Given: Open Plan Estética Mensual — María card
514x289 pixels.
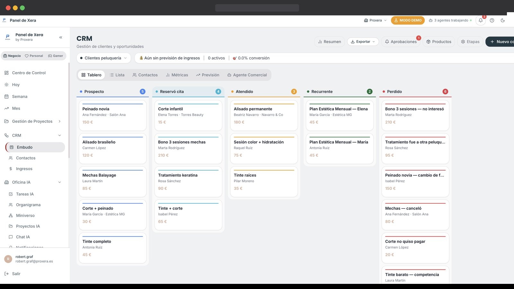Looking at the screenshot, I should tap(340, 149).
